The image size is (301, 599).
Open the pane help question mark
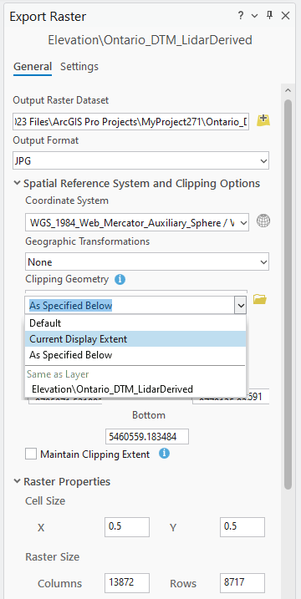click(241, 16)
